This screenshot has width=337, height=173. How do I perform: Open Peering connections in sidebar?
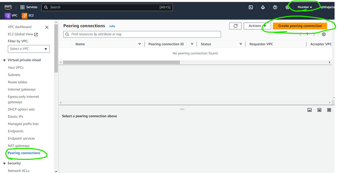click(24, 153)
